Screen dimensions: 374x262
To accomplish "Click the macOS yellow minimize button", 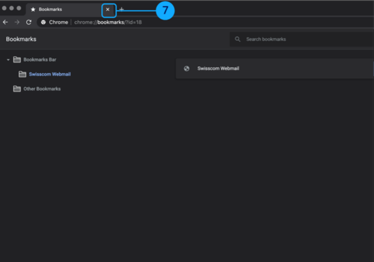I will 11,8.
